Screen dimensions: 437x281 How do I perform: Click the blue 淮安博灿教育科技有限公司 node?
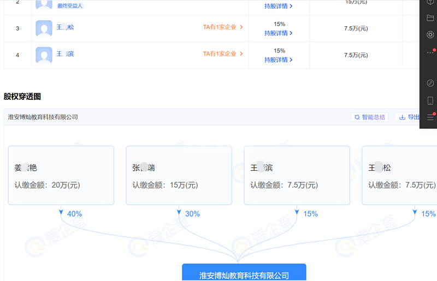[x=244, y=272]
